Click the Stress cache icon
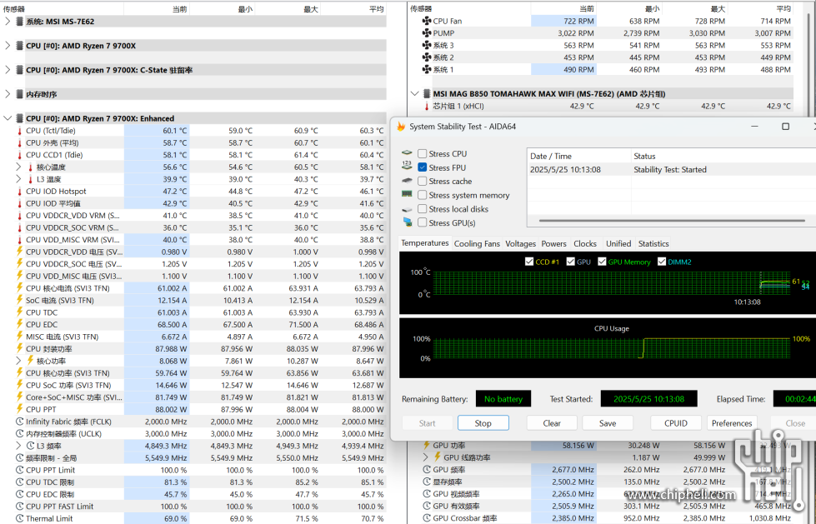Viewport: 816px width, 524px height. pyautogui.click(x=407, y=181)
